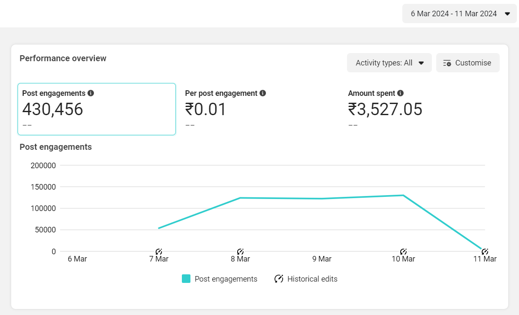This screenshot has width=519, height=315.
Task: Open the 6 Mar 2024 - 11 Mar 2024 date picker
Action: coord(459,14)
